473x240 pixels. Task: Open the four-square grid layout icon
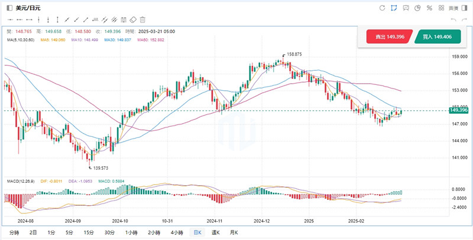tap(440, 8)
